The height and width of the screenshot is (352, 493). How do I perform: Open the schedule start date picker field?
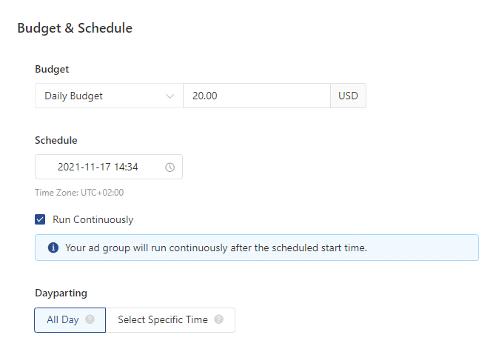pyautogui.click(x=108, y=167)
